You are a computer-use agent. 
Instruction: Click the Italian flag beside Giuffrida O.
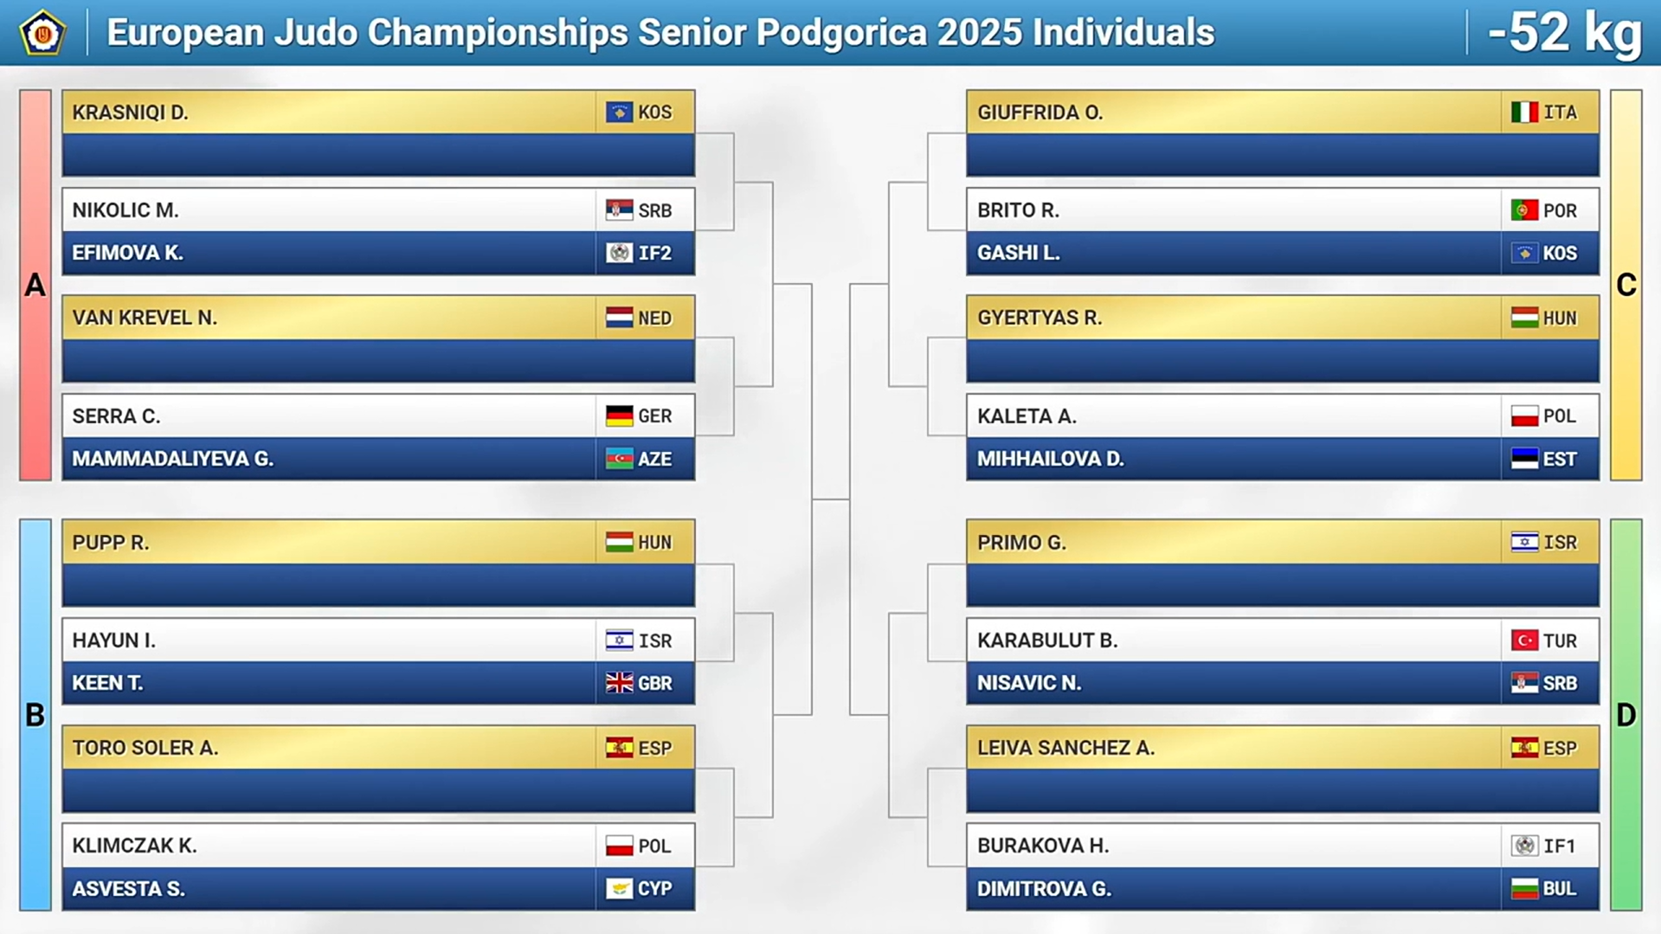(x=1524, y=113)
